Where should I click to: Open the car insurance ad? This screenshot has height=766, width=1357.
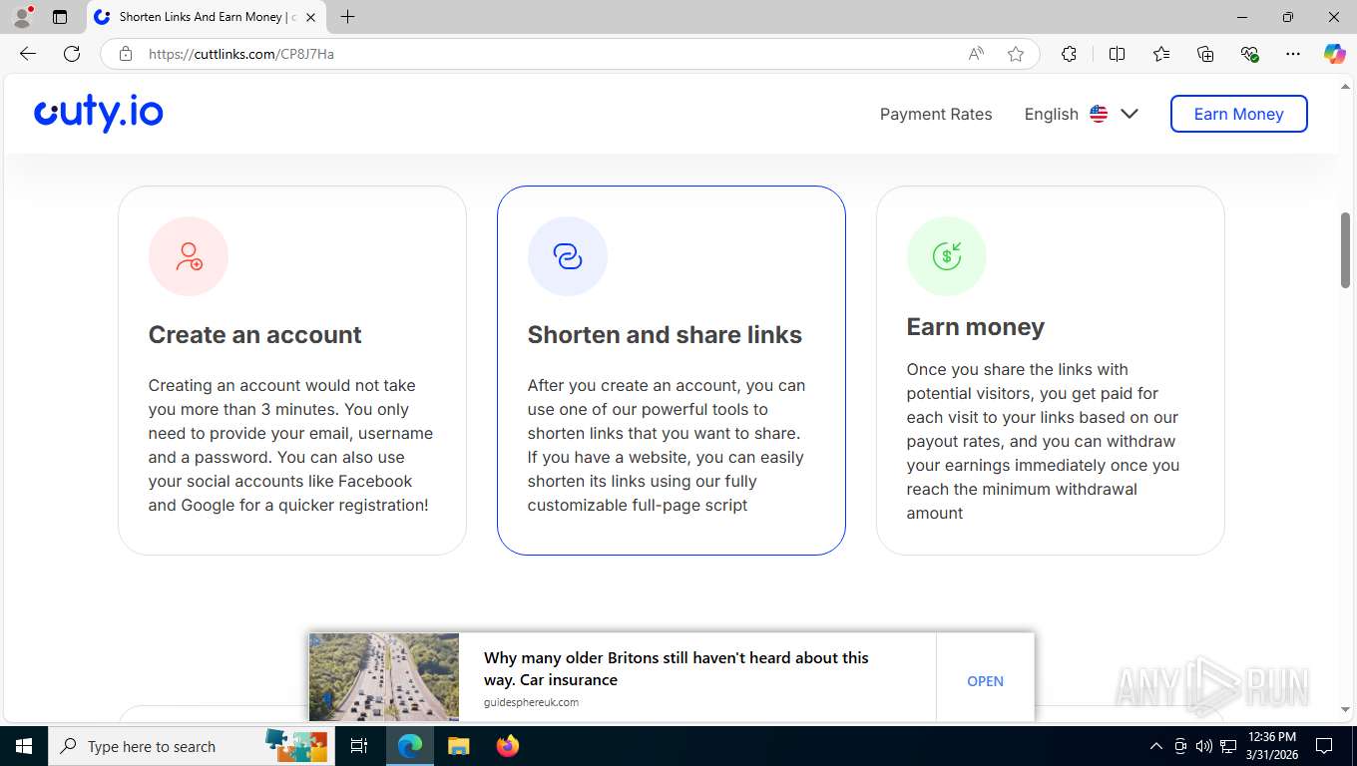pos(985,681)
